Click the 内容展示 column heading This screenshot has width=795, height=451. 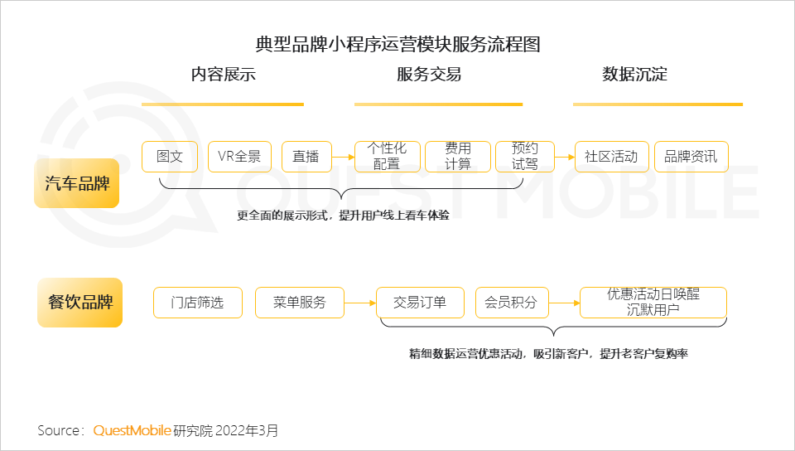(223, 75)
